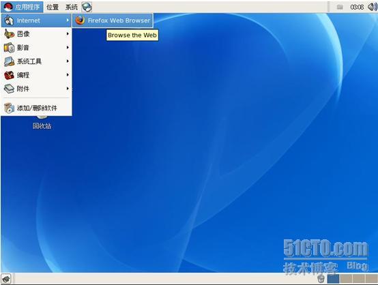Click the 附件 accessories icon
The image size is (378, 285).
coord(9,89)
